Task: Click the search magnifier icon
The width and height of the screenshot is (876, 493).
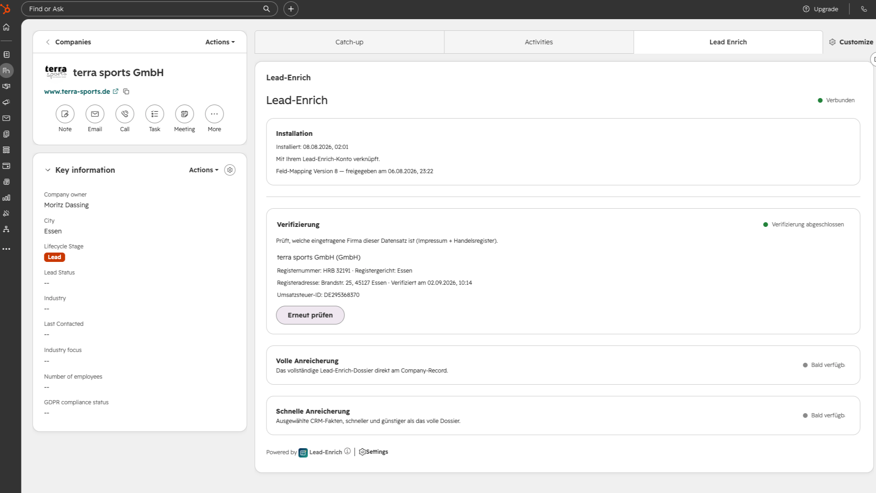Action: tap(266, 9)
